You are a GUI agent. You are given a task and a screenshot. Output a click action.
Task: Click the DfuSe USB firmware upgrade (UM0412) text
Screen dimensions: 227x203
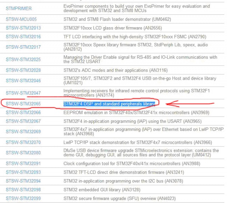[x=141, y=153]
